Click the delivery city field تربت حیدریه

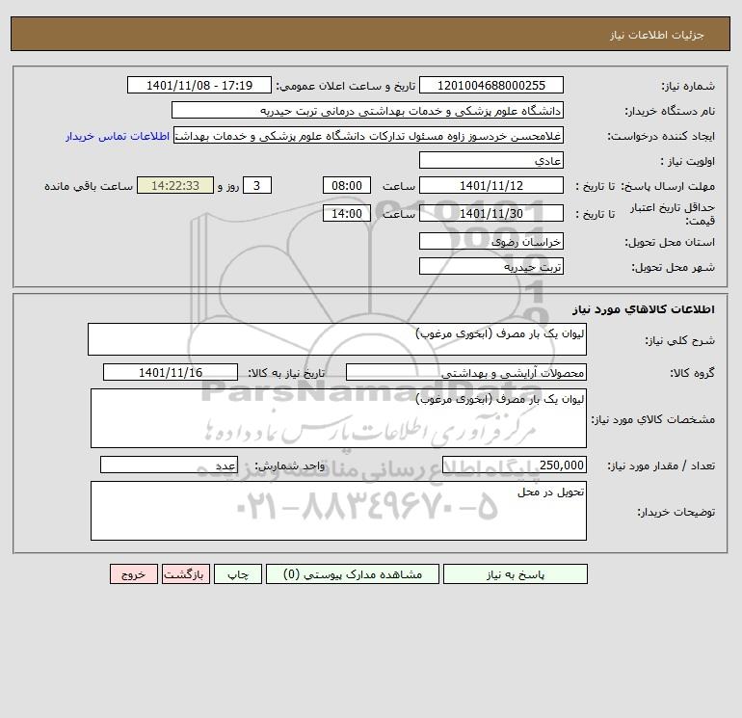tap(491, 266)
